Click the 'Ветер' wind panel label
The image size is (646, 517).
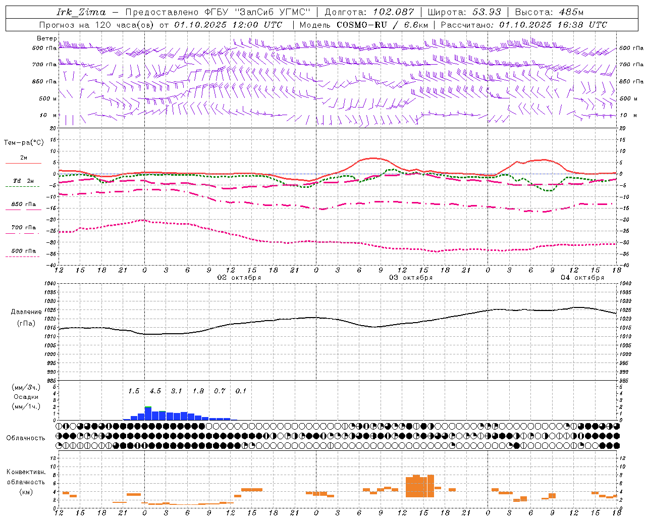tap(47, 38)
